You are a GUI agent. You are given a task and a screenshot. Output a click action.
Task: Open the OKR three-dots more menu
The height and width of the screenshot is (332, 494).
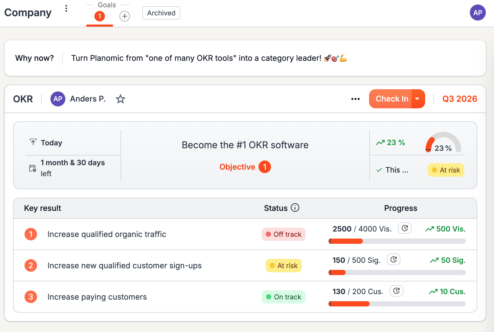(355, 99)
